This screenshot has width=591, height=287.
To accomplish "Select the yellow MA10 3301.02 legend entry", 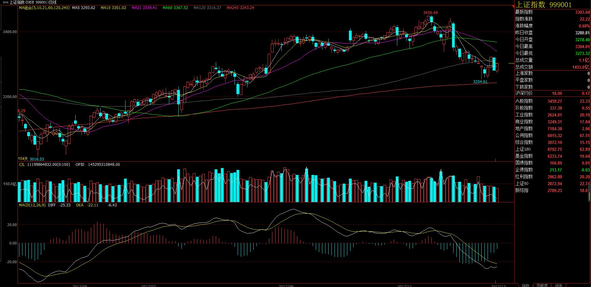I will click(x=113, y=8).
